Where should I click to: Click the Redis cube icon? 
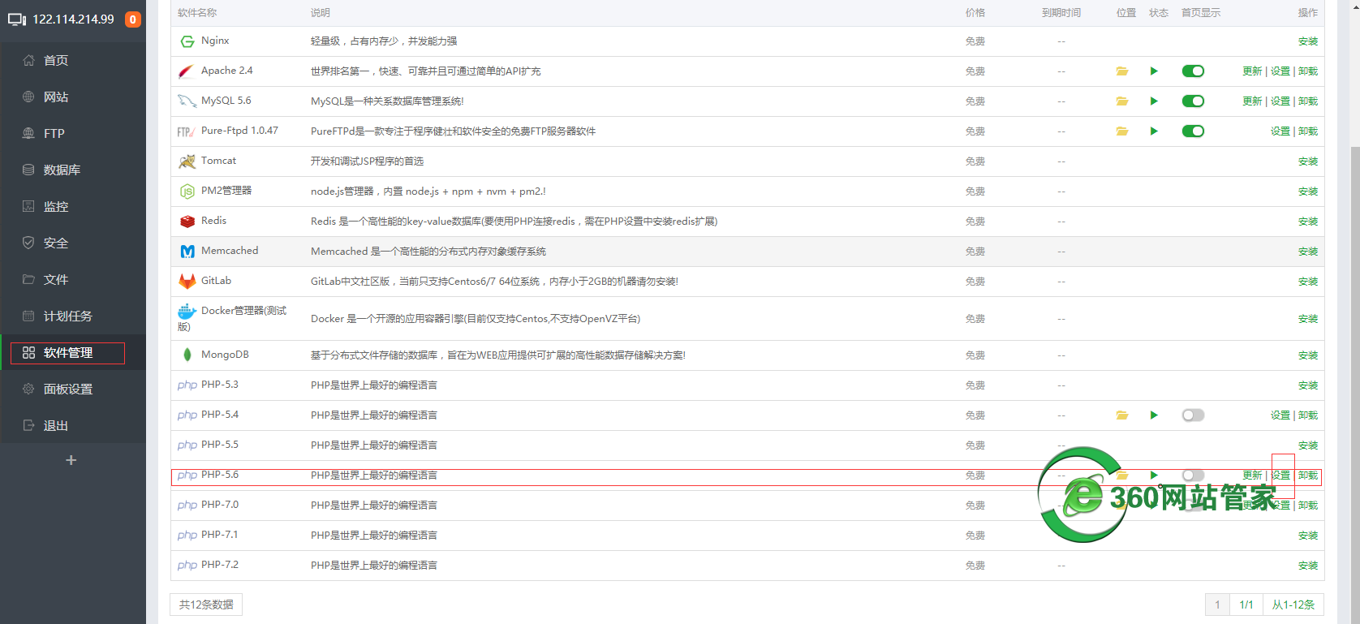pos(187,222)
